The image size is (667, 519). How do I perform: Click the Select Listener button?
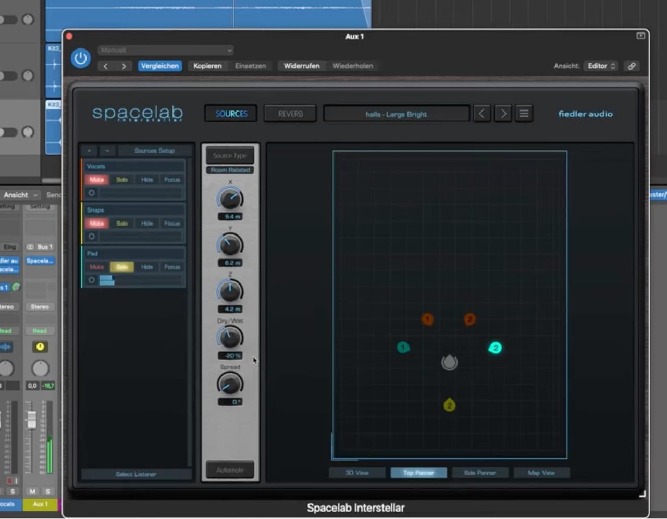135,474
